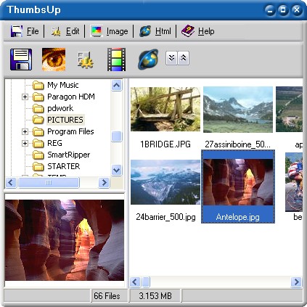Click folder tree vertical scrollbar thumb
Screen dimensions: 307x307
pos(117,136)
